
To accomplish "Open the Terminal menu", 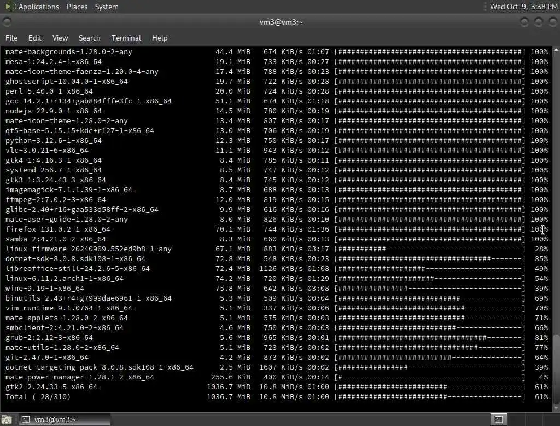I will coord(126,38).
